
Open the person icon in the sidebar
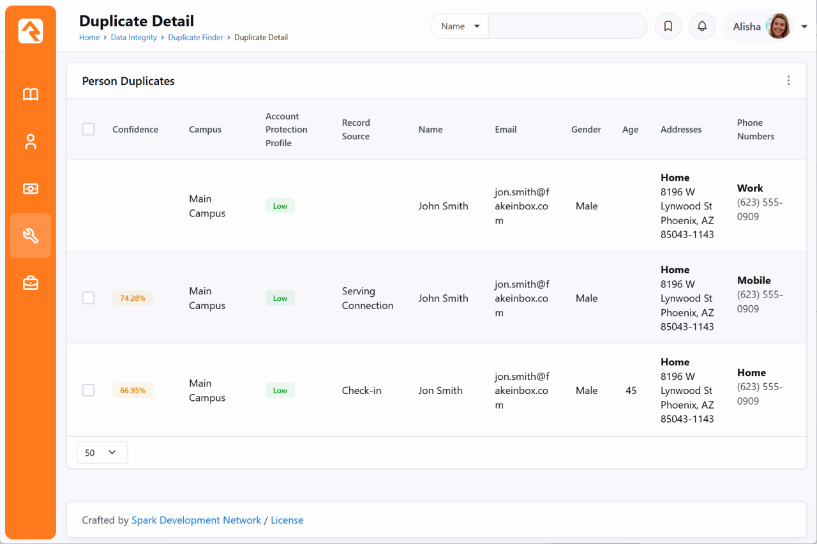(x=31, y=142)
